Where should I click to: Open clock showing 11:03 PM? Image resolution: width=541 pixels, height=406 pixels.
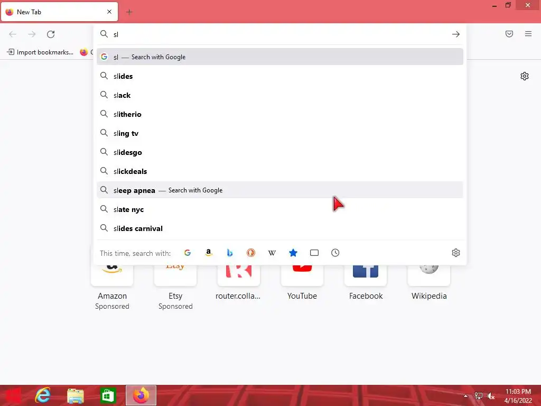tap(518, 396)
